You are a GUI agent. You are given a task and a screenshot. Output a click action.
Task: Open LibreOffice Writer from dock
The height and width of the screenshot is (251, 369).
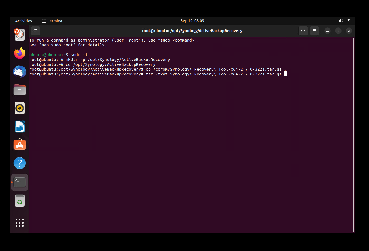click(20, 126)
